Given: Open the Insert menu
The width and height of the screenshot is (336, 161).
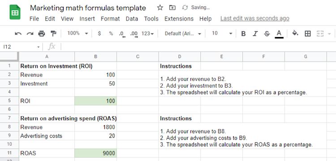Looking at the screenshot, I should click(87, 19).
